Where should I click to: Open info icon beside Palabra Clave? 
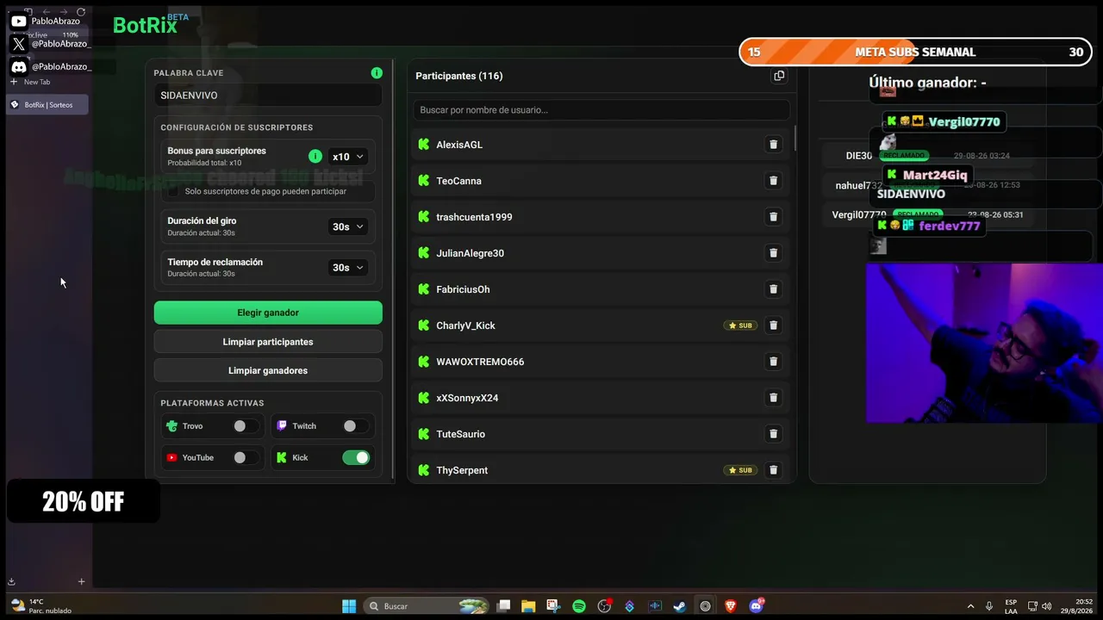point(377,73)
